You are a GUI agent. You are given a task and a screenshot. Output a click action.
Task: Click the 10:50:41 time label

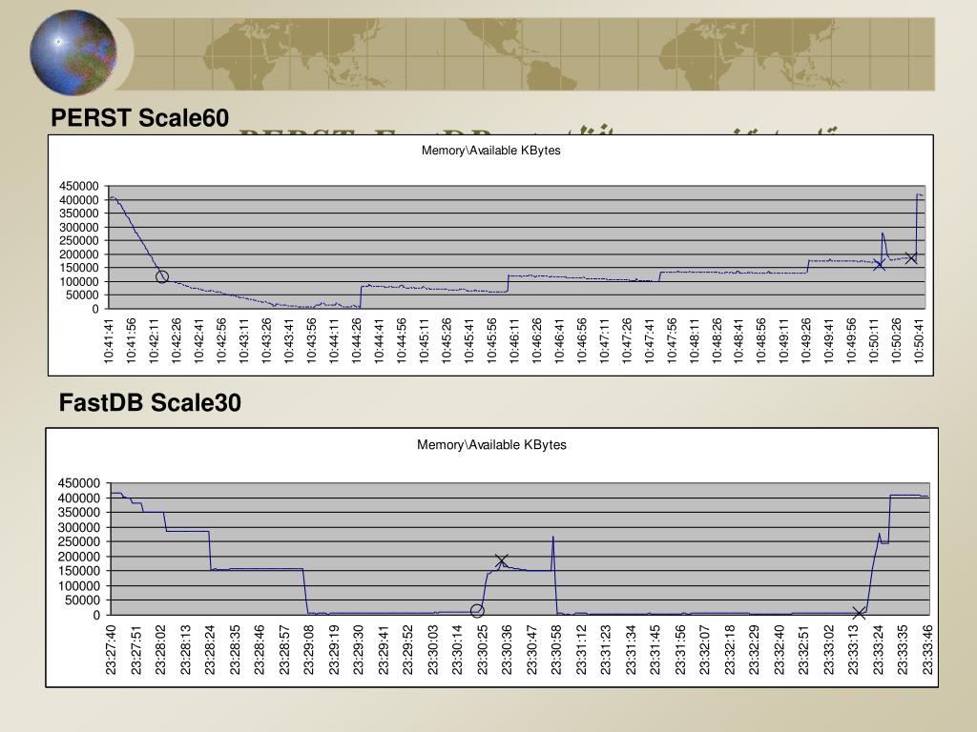tap(919, 340)
